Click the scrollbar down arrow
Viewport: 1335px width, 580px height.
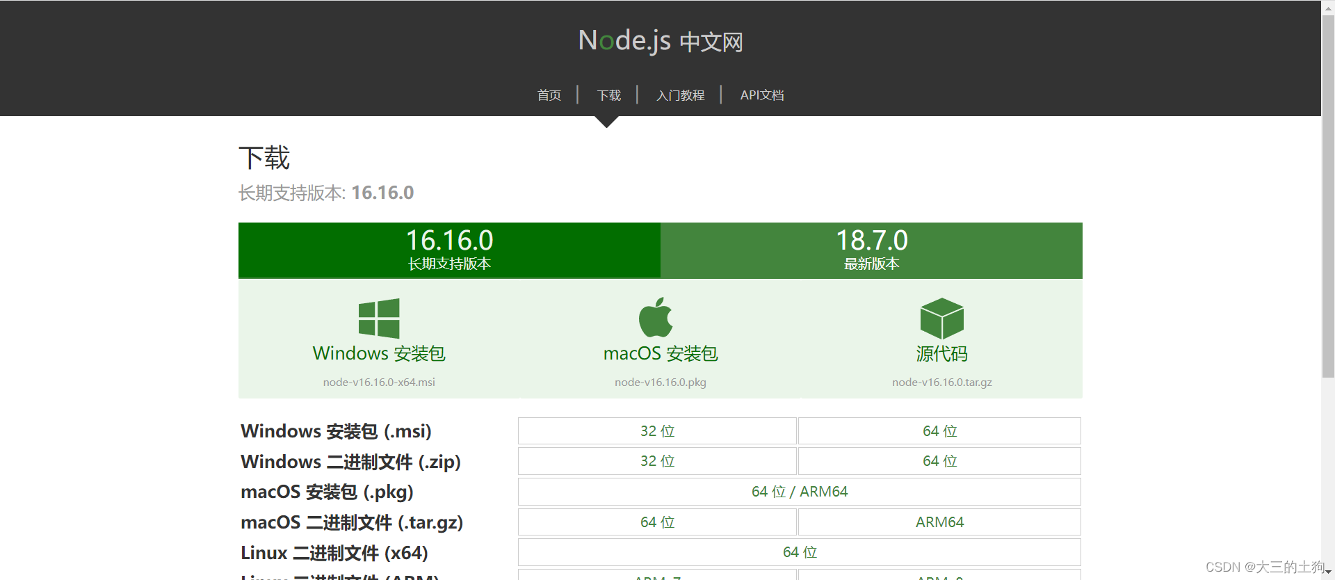[1328, 572]
